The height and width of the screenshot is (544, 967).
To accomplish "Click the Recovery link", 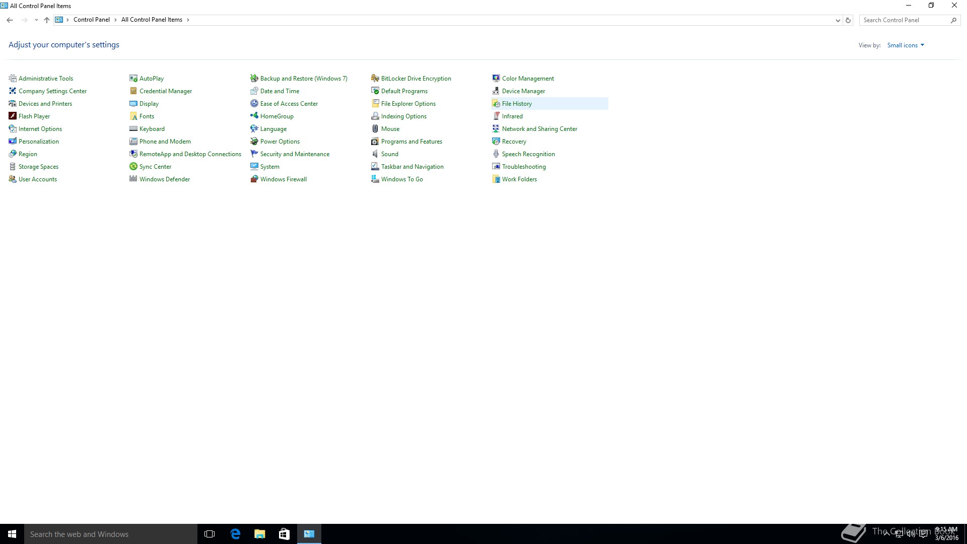I will click(x=514, y=141).
